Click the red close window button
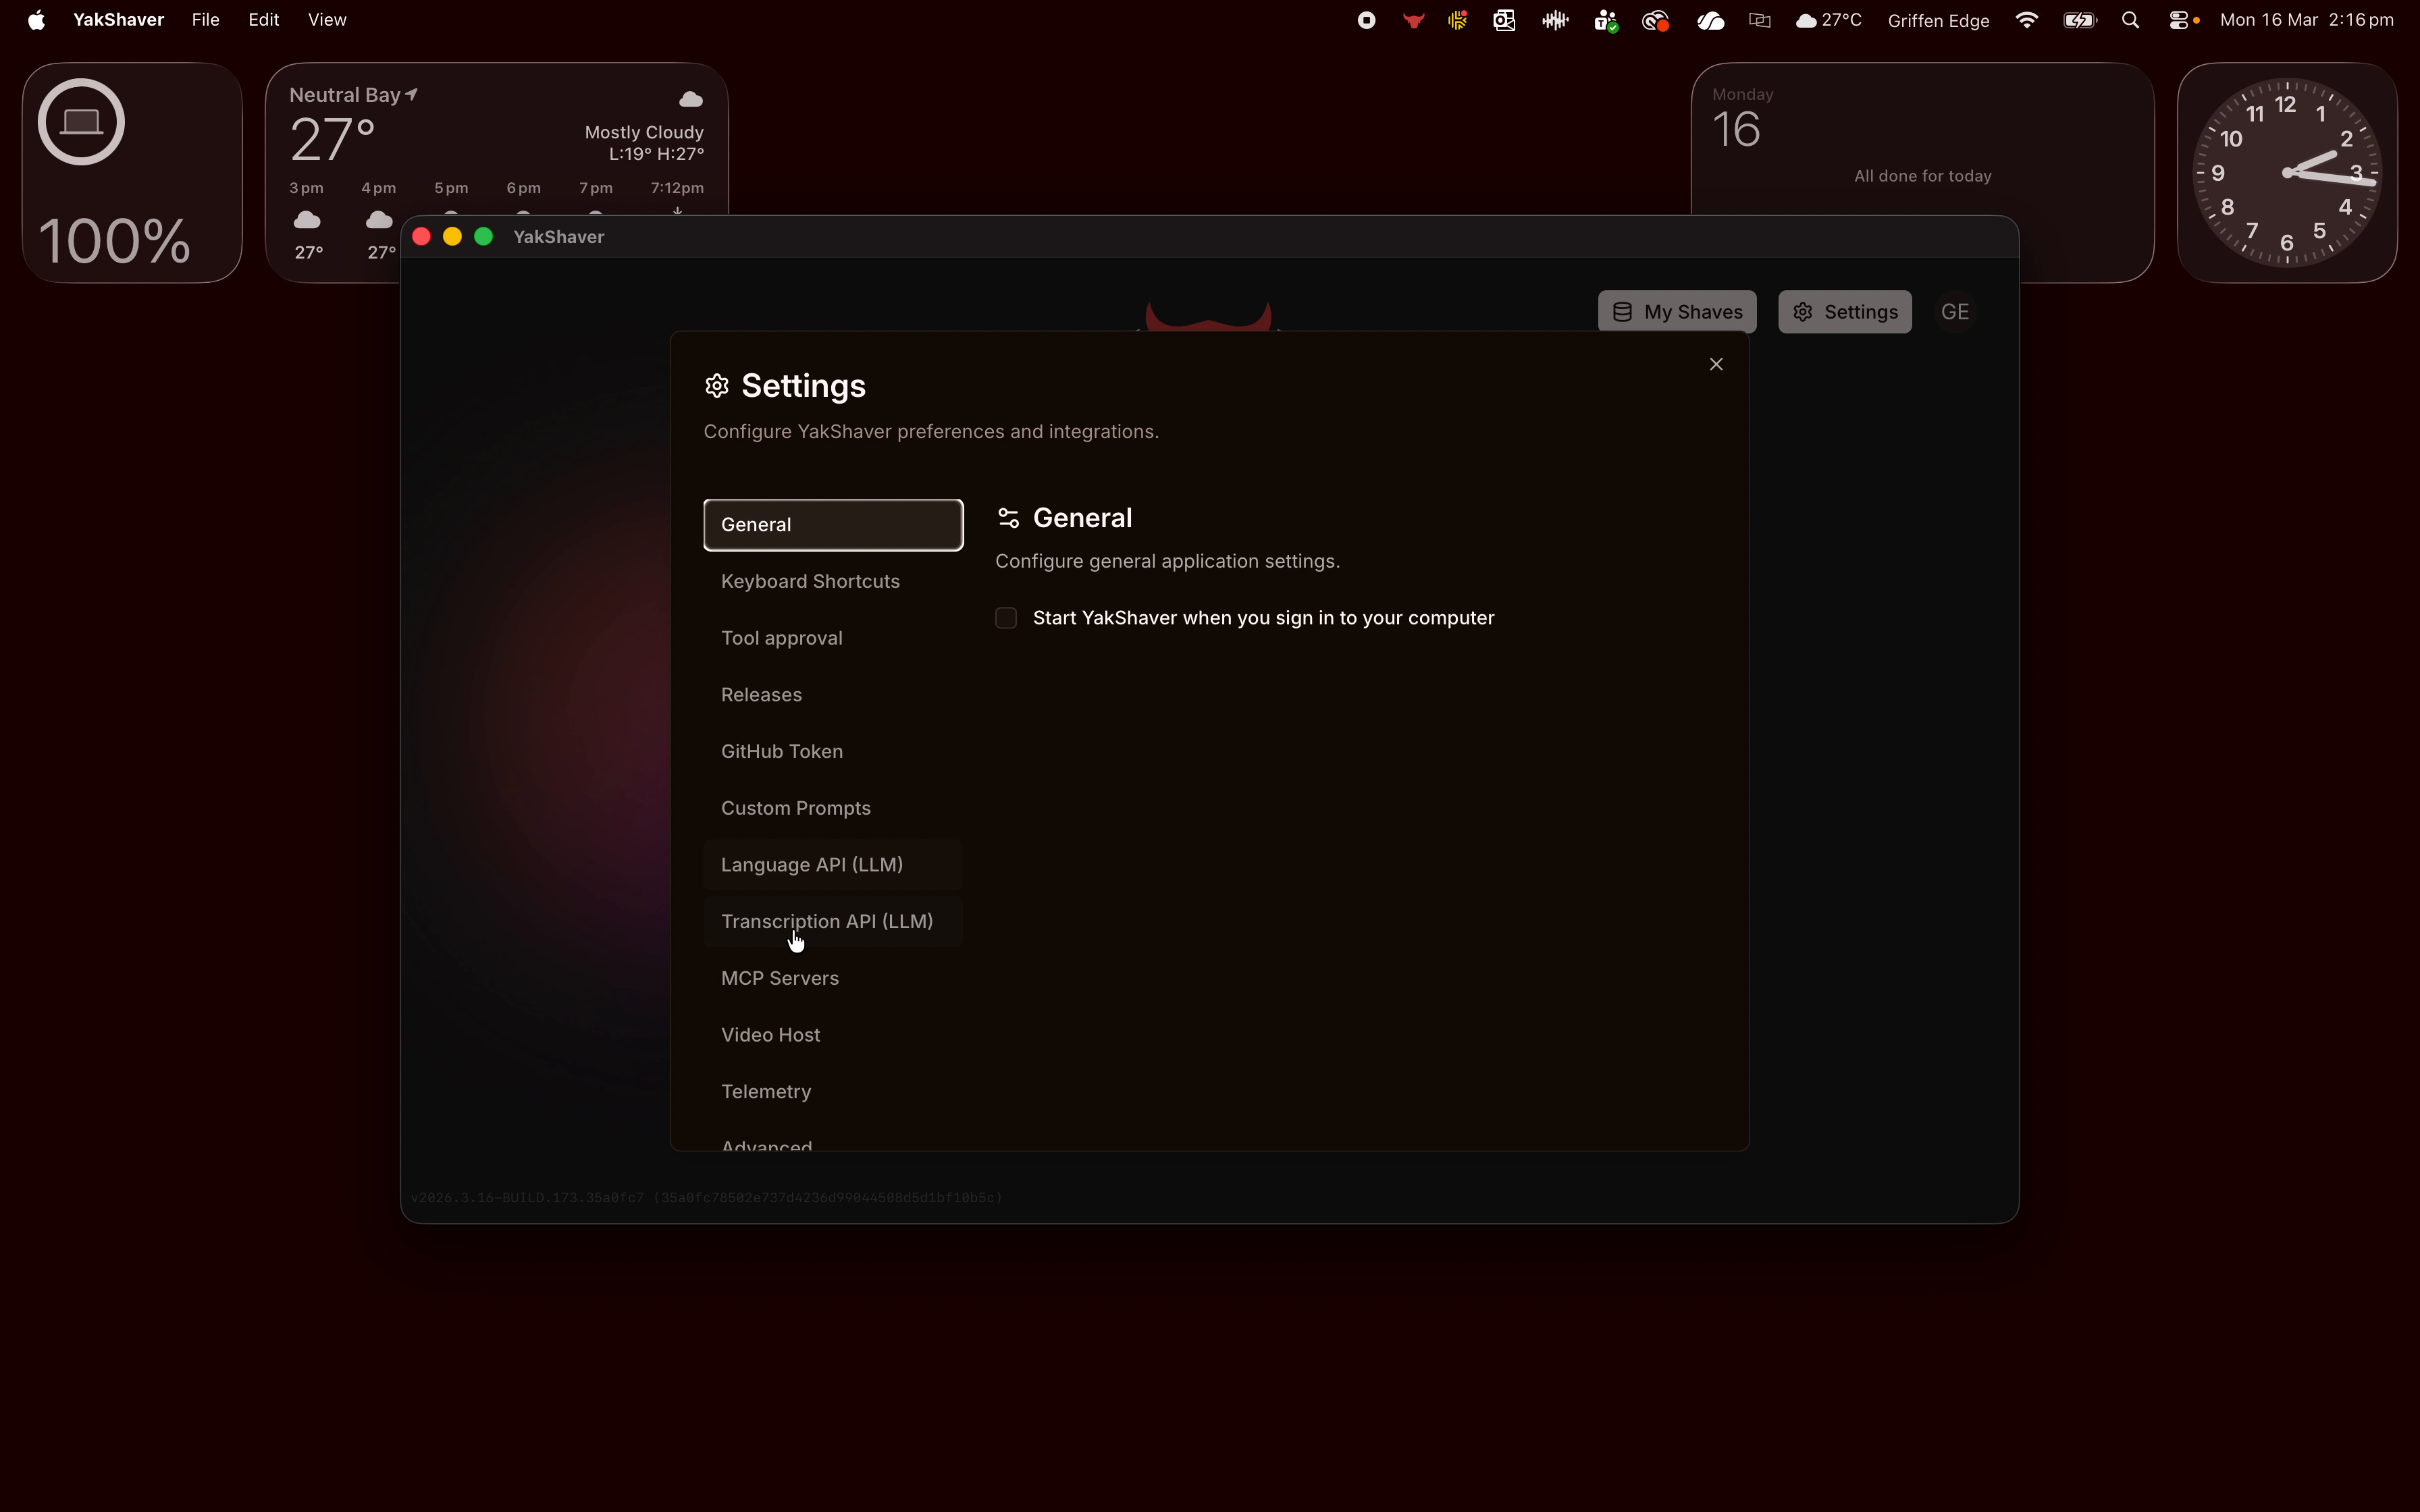This screenshot has width=2420, height=1512. 421,237
